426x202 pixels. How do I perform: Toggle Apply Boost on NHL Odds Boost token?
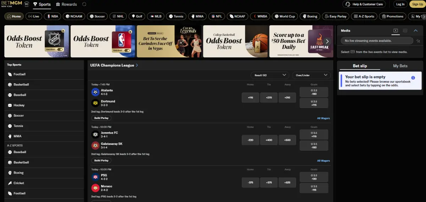tap(60, 50)
